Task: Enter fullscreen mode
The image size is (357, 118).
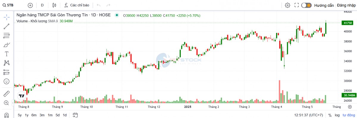Action: click(296, 5)
